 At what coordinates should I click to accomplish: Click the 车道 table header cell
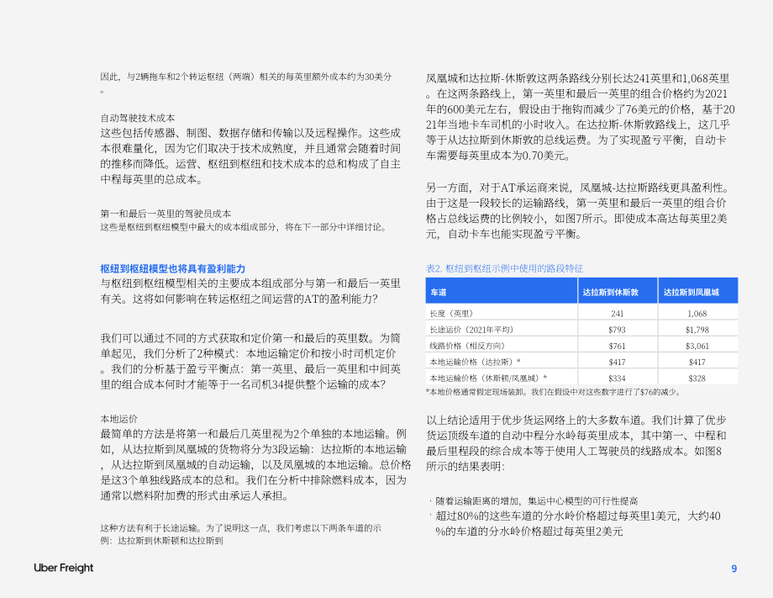pos(502,291)
